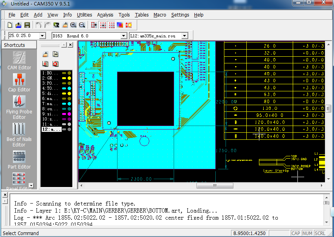The width and height of the screenshot is (334, 237).
Task: Toggle grid snap (dots with arrow icon)
Action: 103,25
